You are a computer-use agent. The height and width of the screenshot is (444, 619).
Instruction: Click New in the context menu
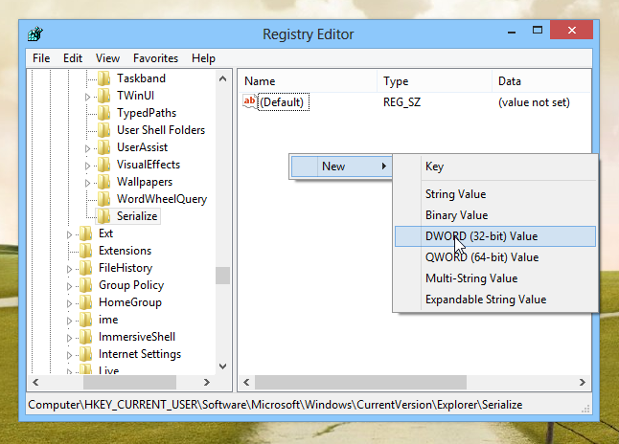(x=341, y=166)
